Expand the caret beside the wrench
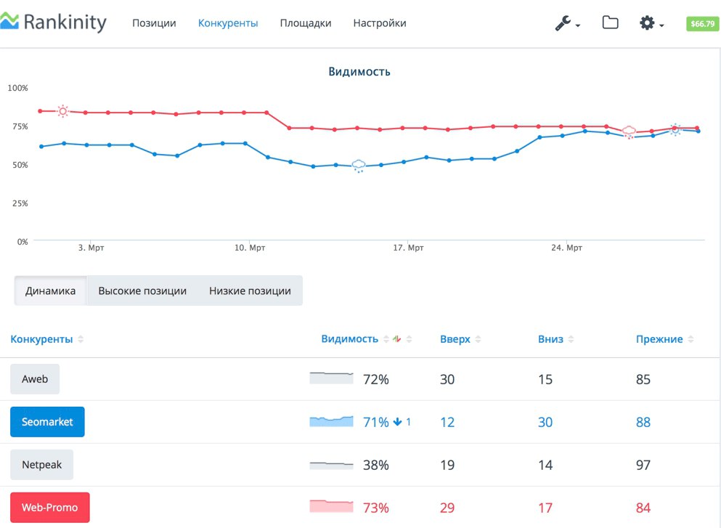The height and width of the screenshot is (528, 721). 578,25
